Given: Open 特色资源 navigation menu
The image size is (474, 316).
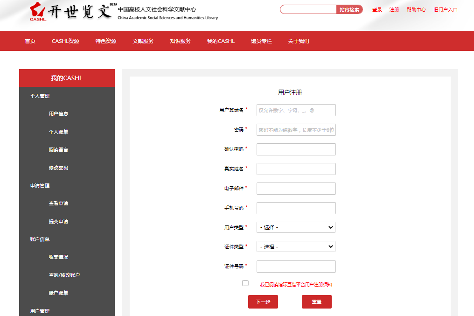Looking at the screenshot, I should tap(106, 41).
